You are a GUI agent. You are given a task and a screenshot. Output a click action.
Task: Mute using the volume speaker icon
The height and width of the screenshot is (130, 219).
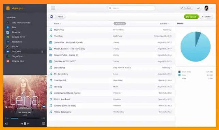(x=6, y=124)
